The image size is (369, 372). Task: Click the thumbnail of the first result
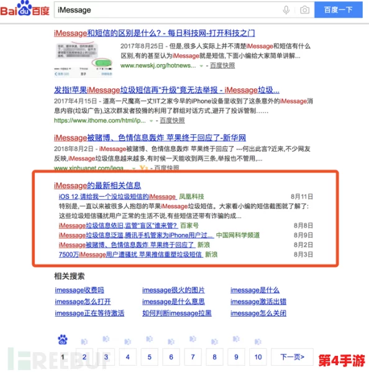84,59
